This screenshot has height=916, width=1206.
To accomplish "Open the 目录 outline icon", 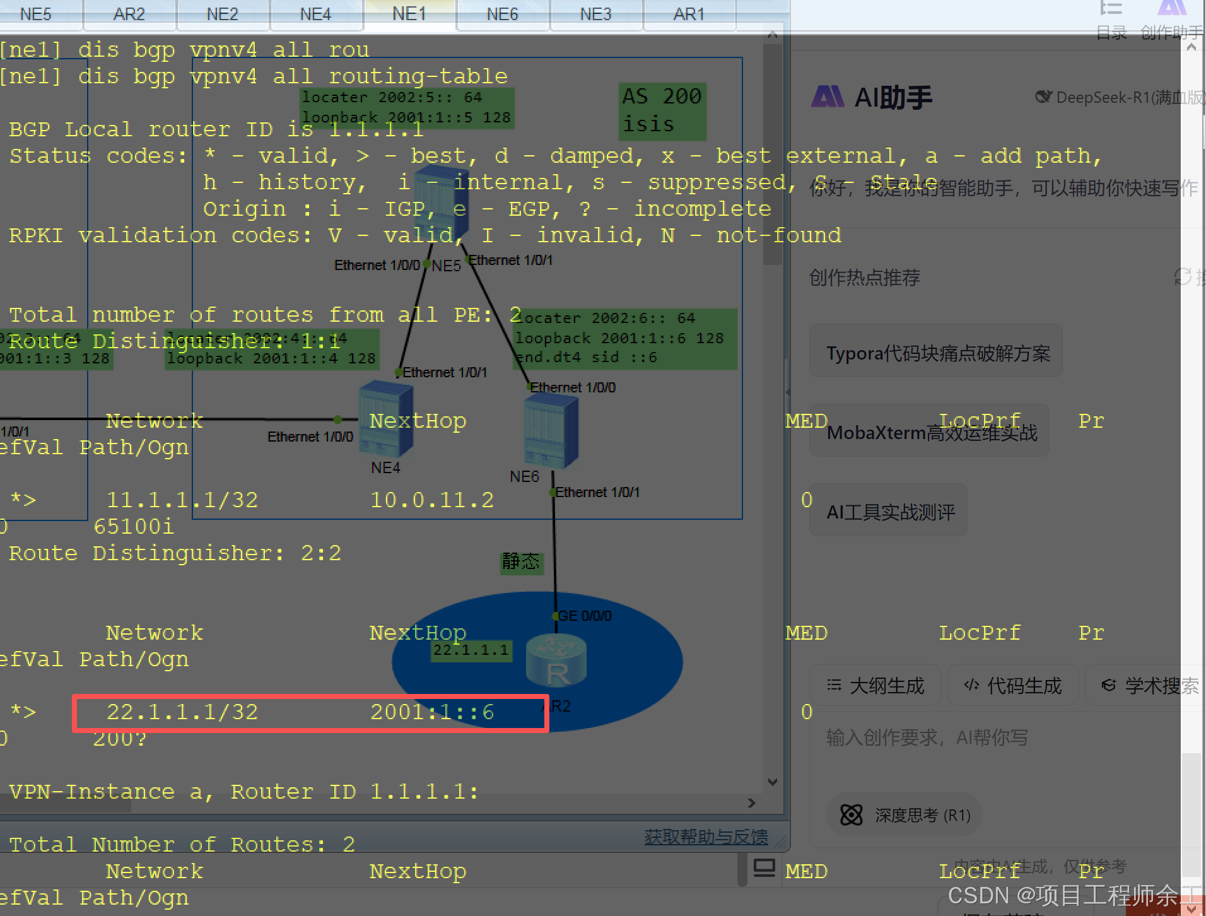I will [x=1111, y=9].
